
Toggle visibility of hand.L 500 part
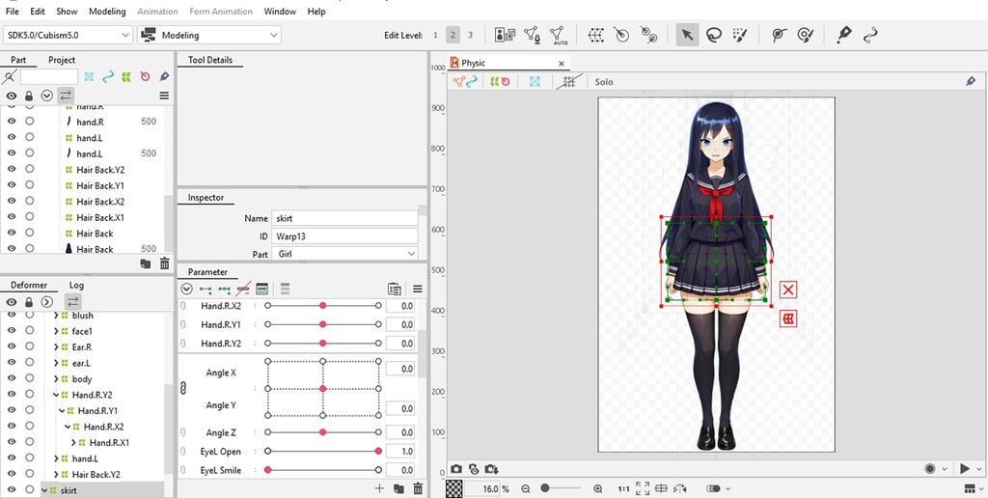point(12,153)
